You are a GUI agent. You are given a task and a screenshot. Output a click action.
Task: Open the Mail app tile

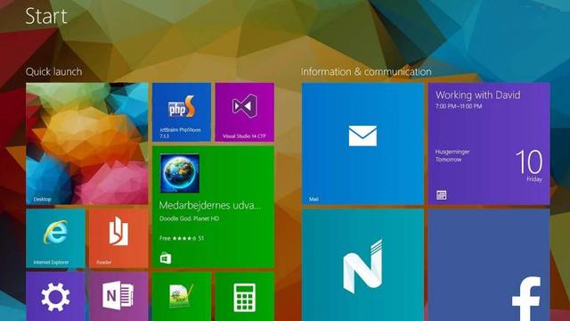coord(362,144)
